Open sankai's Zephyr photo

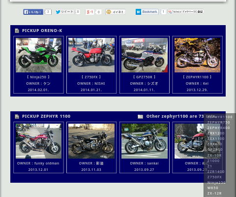145,141
